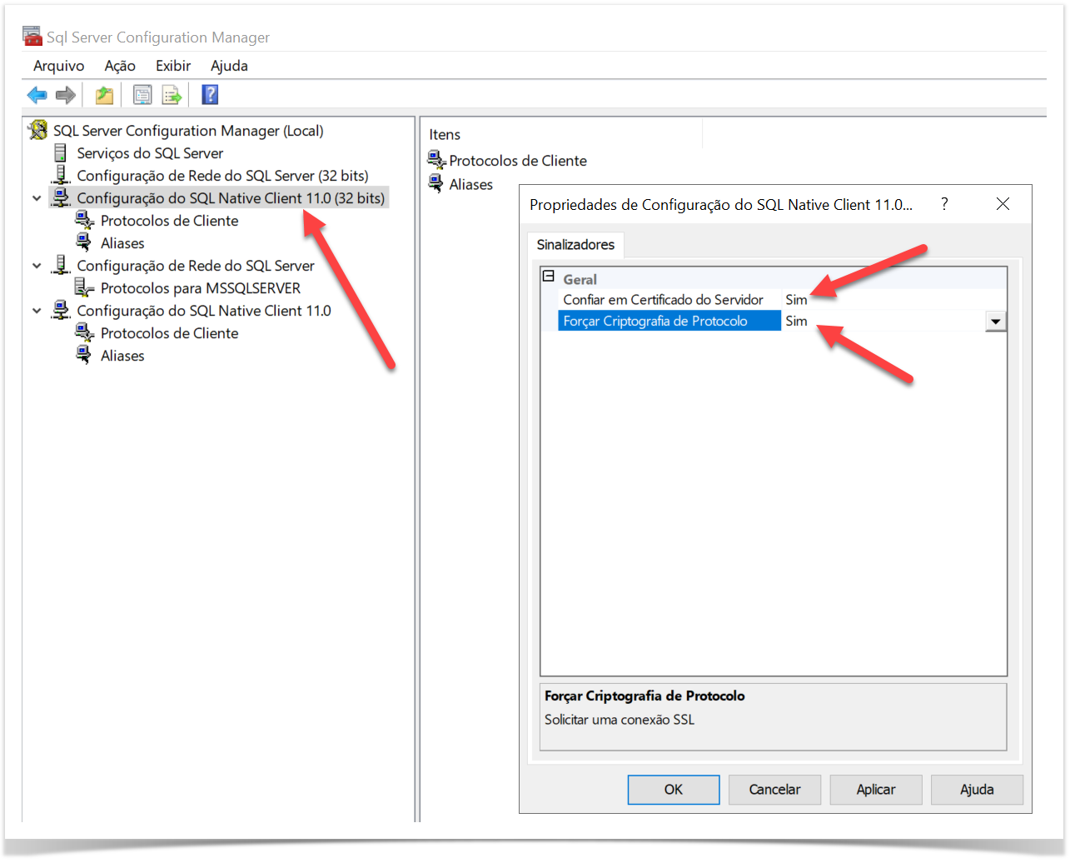Image resolution: width=1075 pixels, height=863 pixels.
Task: Click the blue back arrow toolbar icon
Action: pos(37,95)
